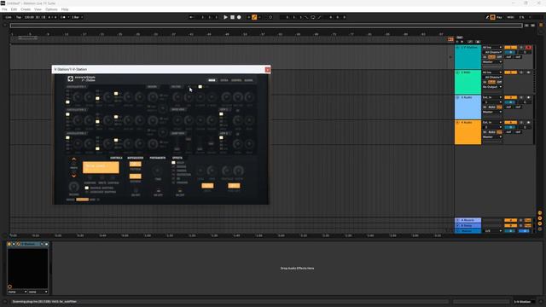
Task: Arm the V-Station track for recording
Action: point(528,48)
